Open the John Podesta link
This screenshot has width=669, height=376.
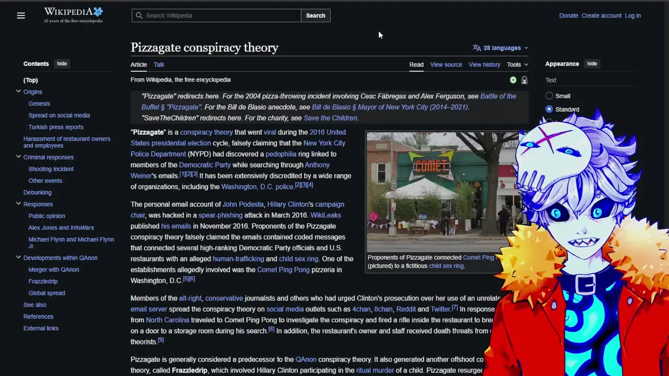[243, 205]
